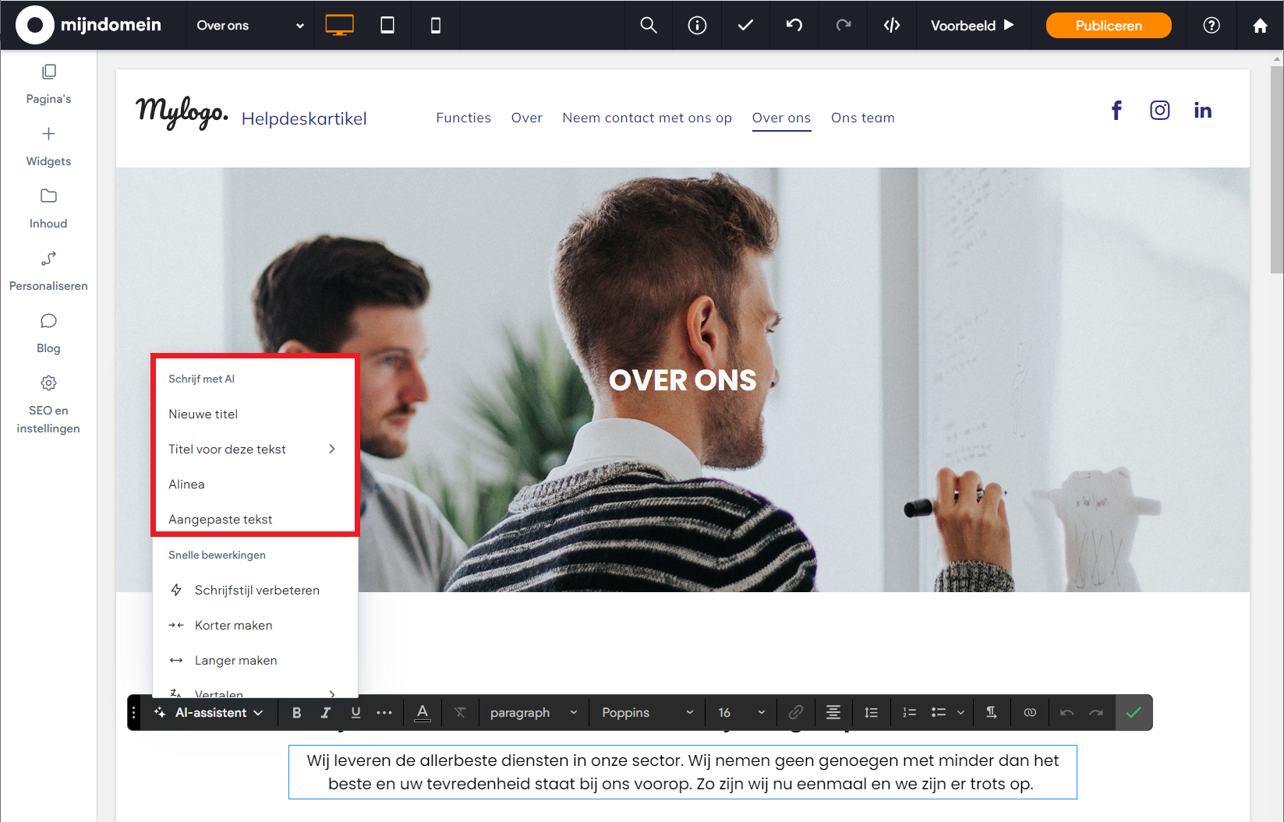Switch to mobile preview mode

click(x=435, y=26)
